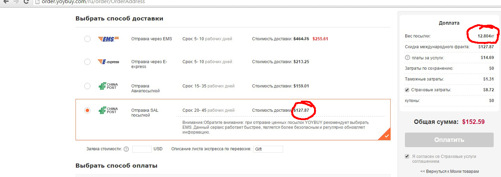501x177 pixels.
Task: Click the help icon beside платы за услуги
Action: 407,58
